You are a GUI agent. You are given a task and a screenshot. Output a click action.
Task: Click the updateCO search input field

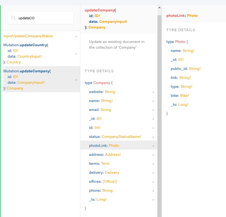click(x=40, y=18)
